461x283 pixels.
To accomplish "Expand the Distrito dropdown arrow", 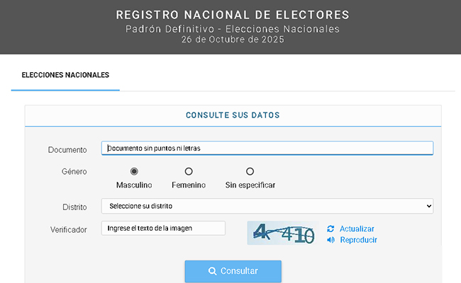I will coord(429,206).
